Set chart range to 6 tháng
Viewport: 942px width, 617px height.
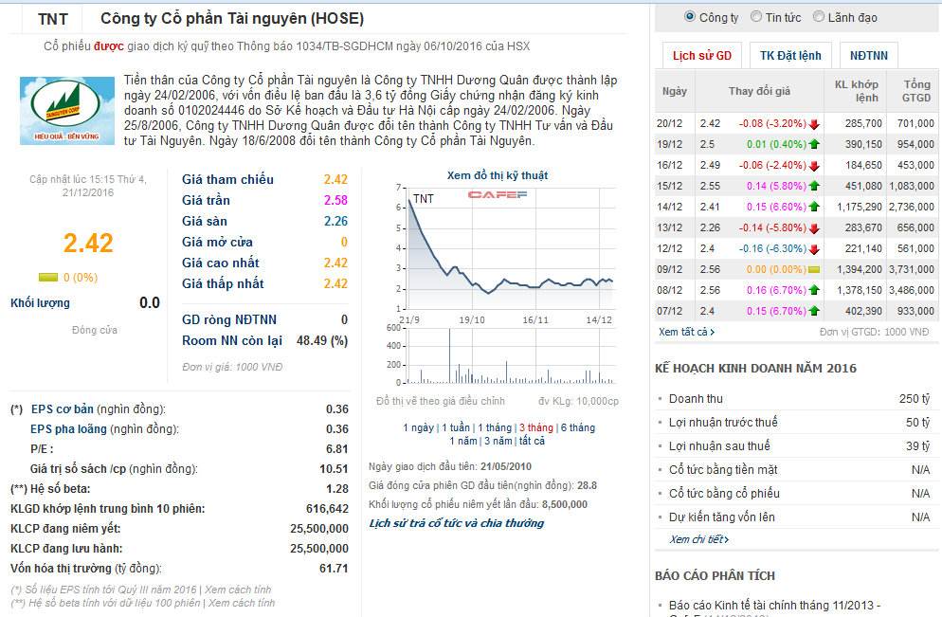(x=578, y=427)
